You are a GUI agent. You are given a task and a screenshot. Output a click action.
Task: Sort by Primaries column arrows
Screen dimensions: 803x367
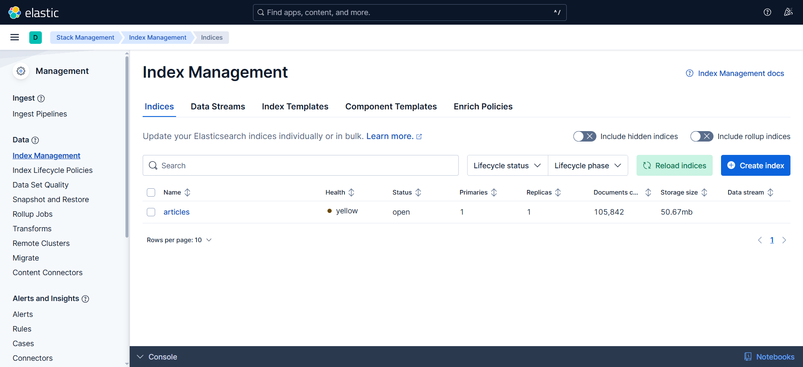tap(494, 192)
